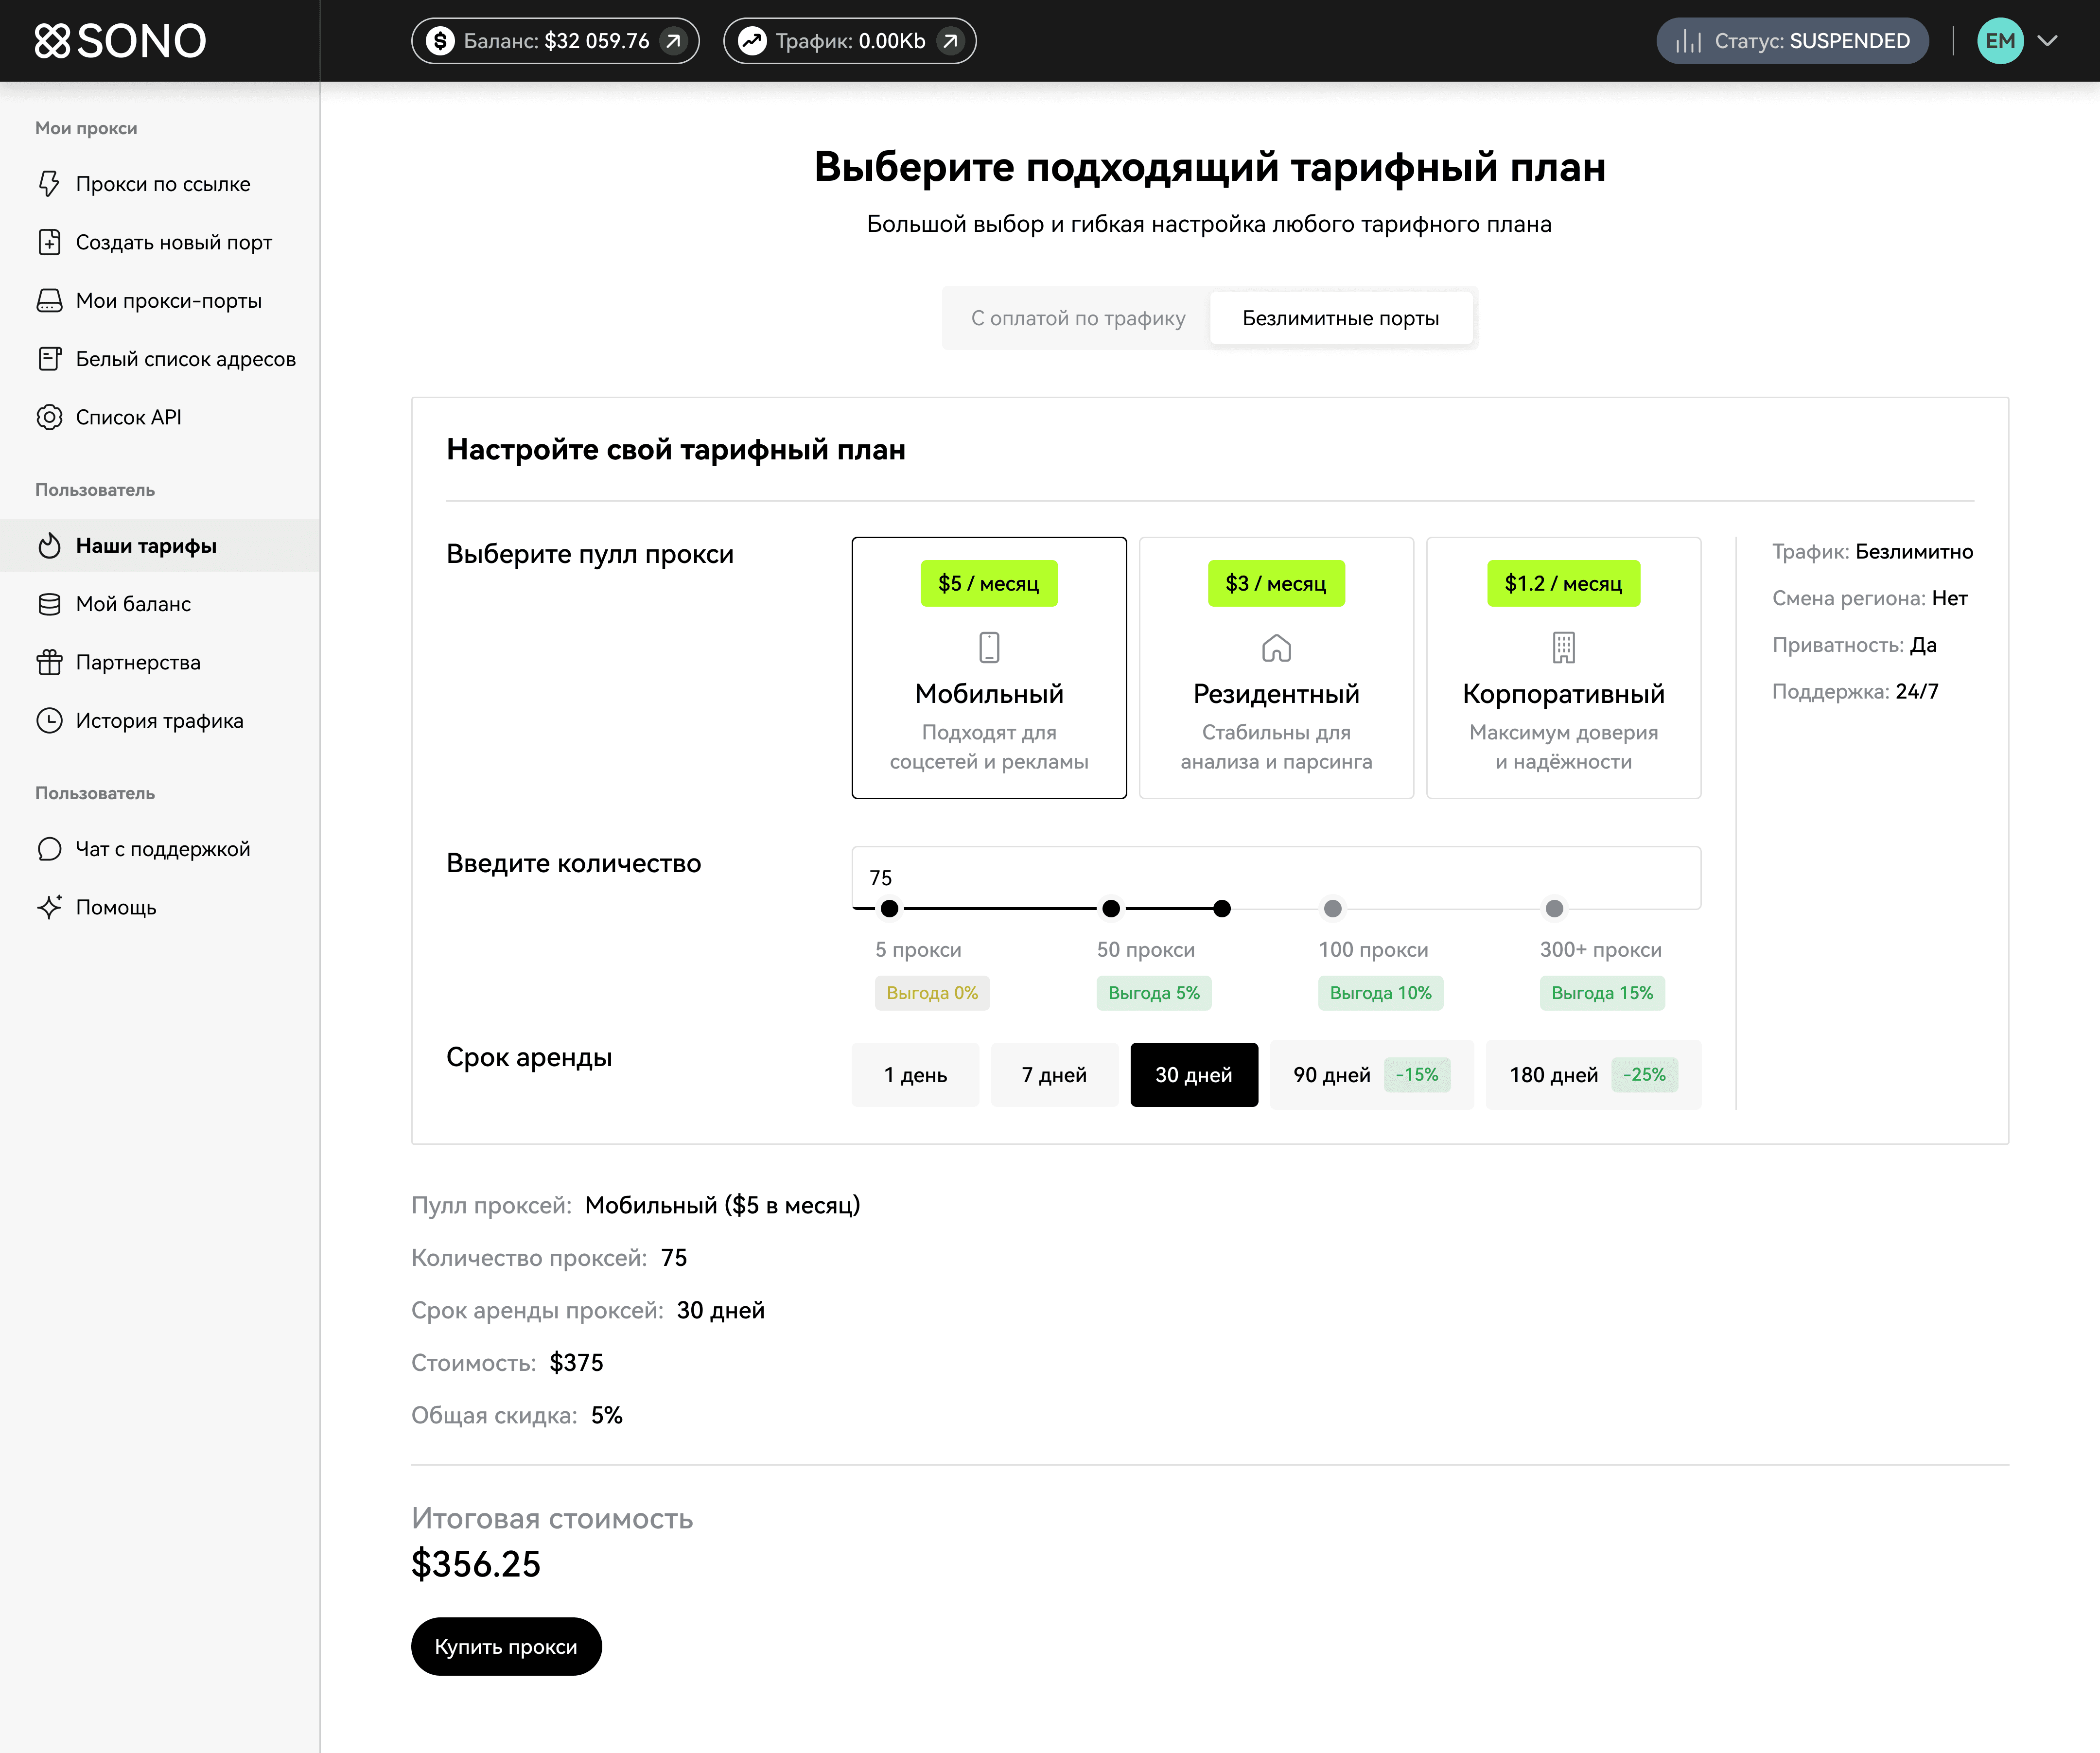This screenshot has width=2100, height=1753.
Task: Click the Создать новый порт plus-file icon
Action: point(49,242)
